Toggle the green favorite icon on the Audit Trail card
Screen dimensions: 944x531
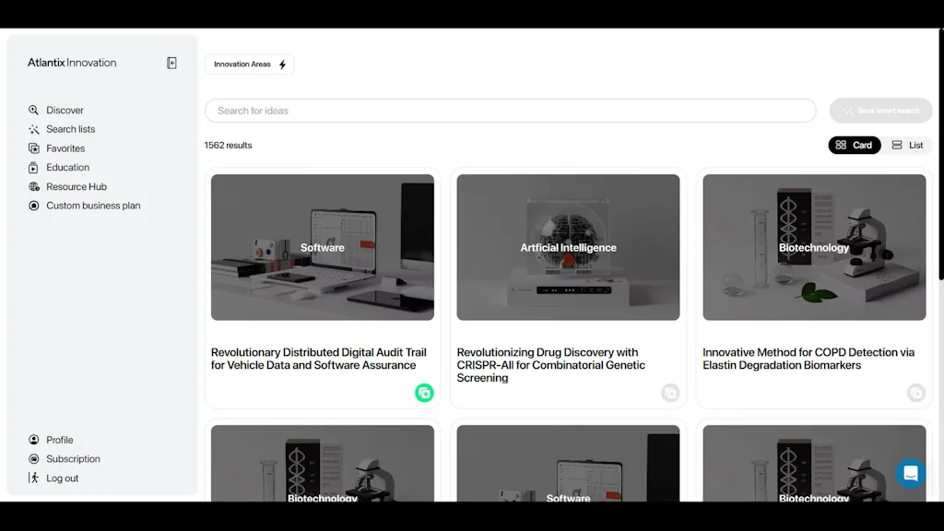tap(425, 393)
